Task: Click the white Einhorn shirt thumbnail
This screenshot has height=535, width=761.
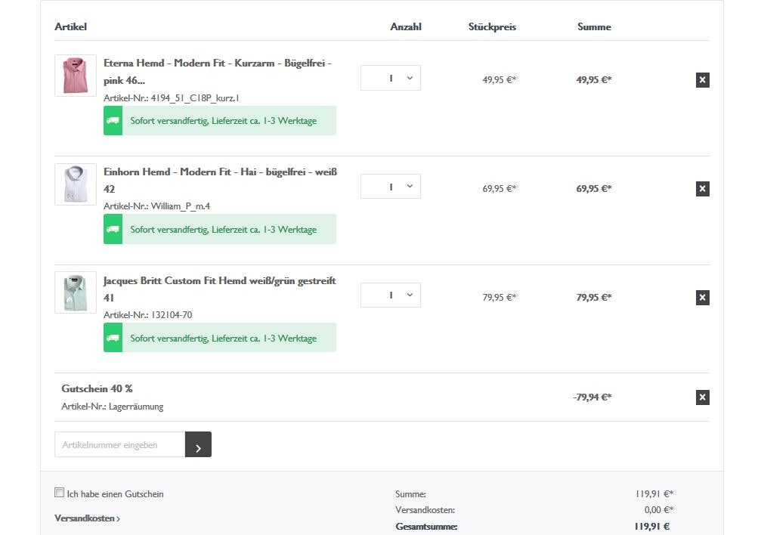Action: (x=76, y=184)
